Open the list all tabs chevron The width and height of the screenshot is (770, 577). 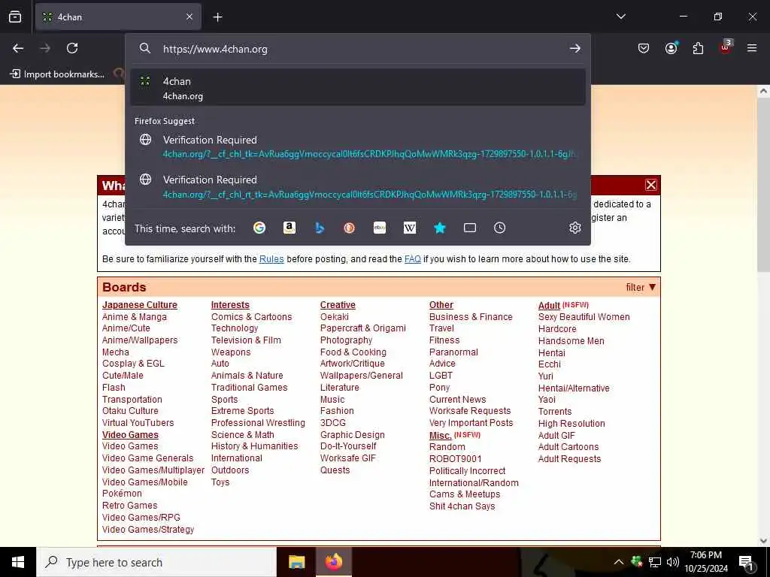pyautogui.click(x=620, y=17)
